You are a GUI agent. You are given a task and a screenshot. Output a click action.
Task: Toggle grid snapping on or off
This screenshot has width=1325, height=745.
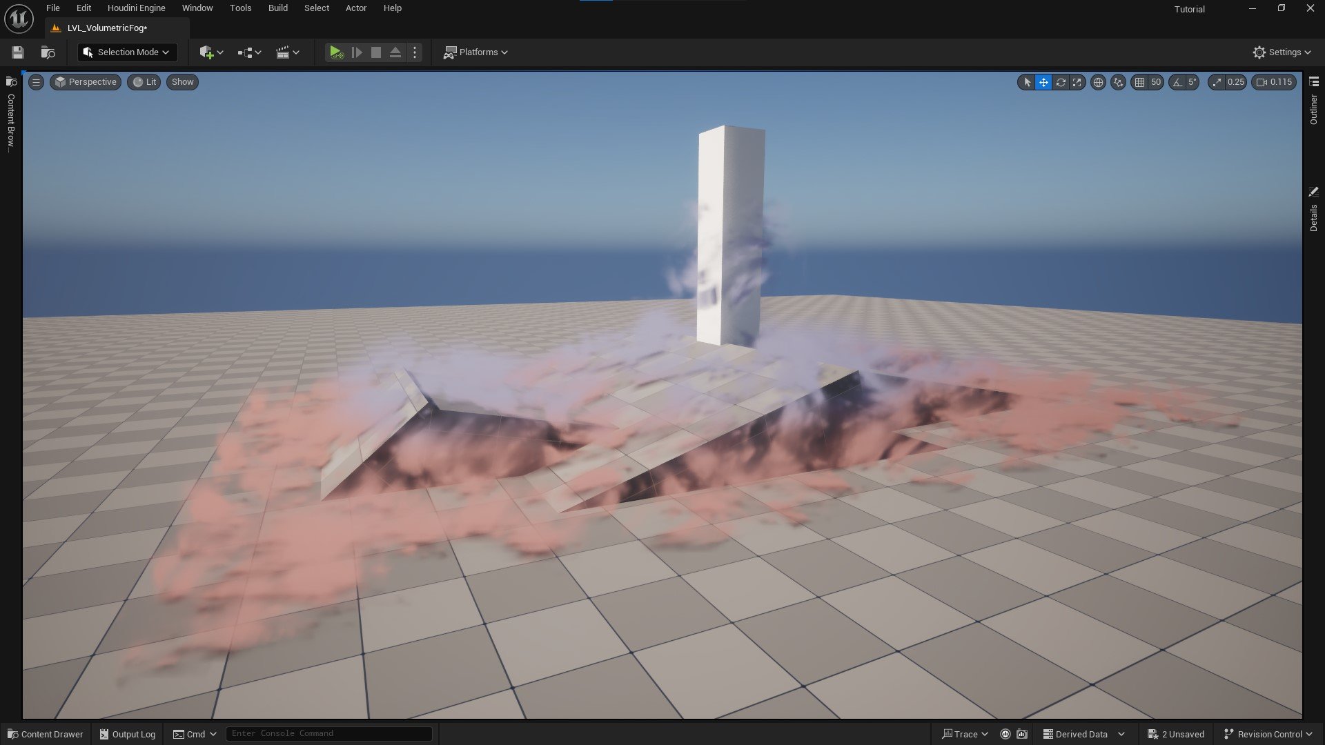[x=1139, y=82]
